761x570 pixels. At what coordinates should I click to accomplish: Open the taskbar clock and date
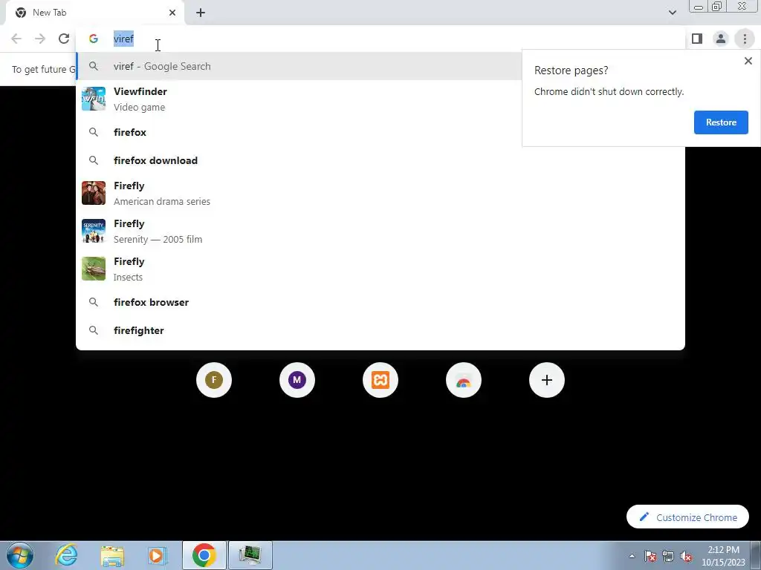(x=723, y=556)
